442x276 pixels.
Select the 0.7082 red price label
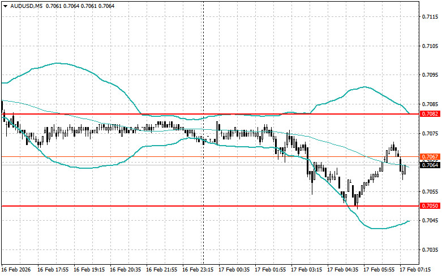pyautogui.click(x=430, y=114)
